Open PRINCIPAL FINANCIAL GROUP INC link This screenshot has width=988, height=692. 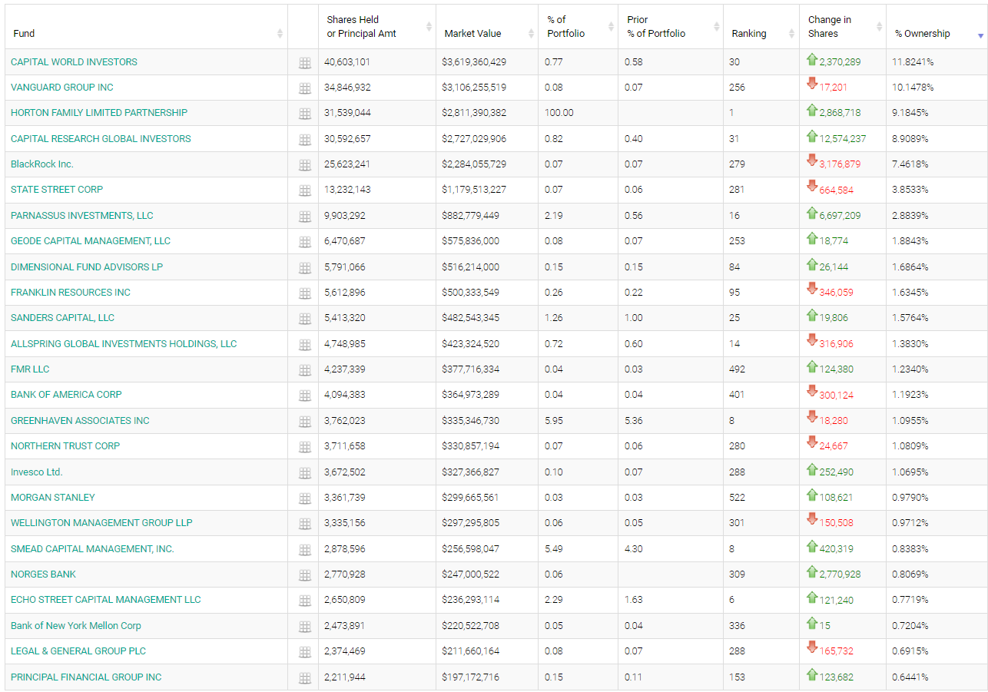[x=86, y=677]
